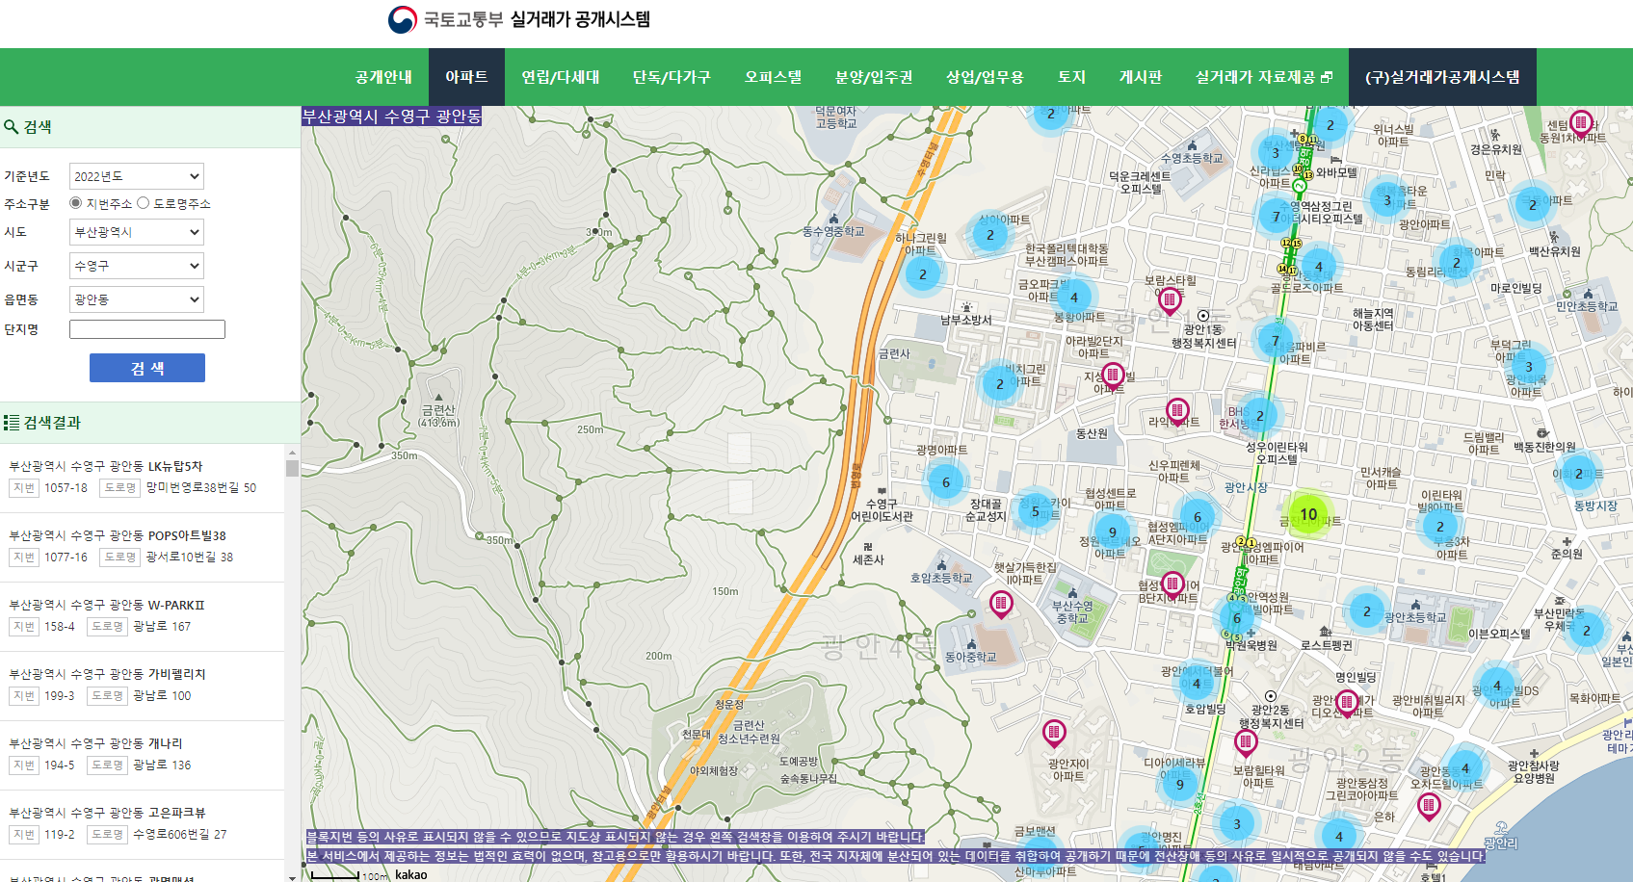
Task: Click the apartment marker above 보람힐타워아파트
Action: (1246, 742)
